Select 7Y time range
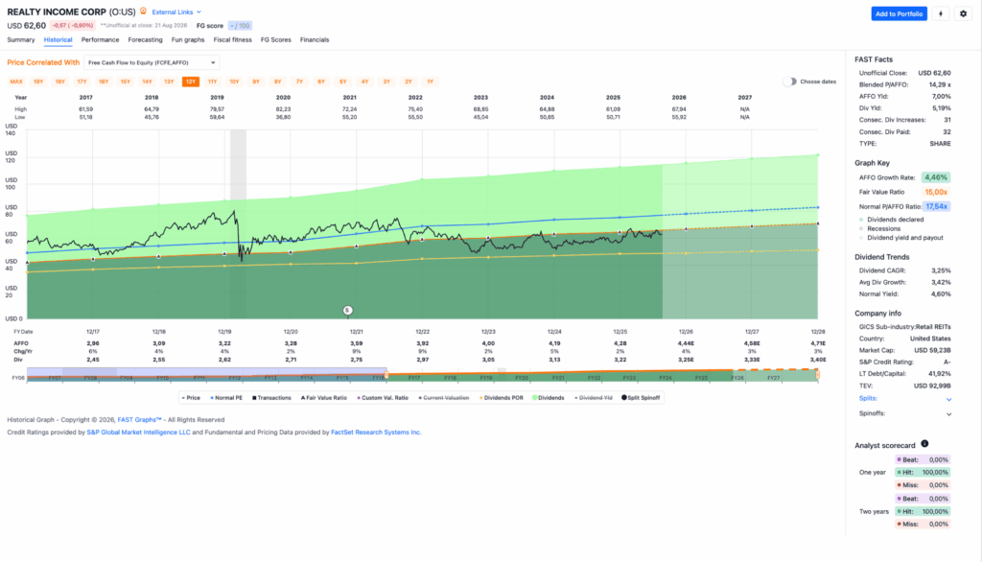982x562 pixels. (x=299, y=82)
